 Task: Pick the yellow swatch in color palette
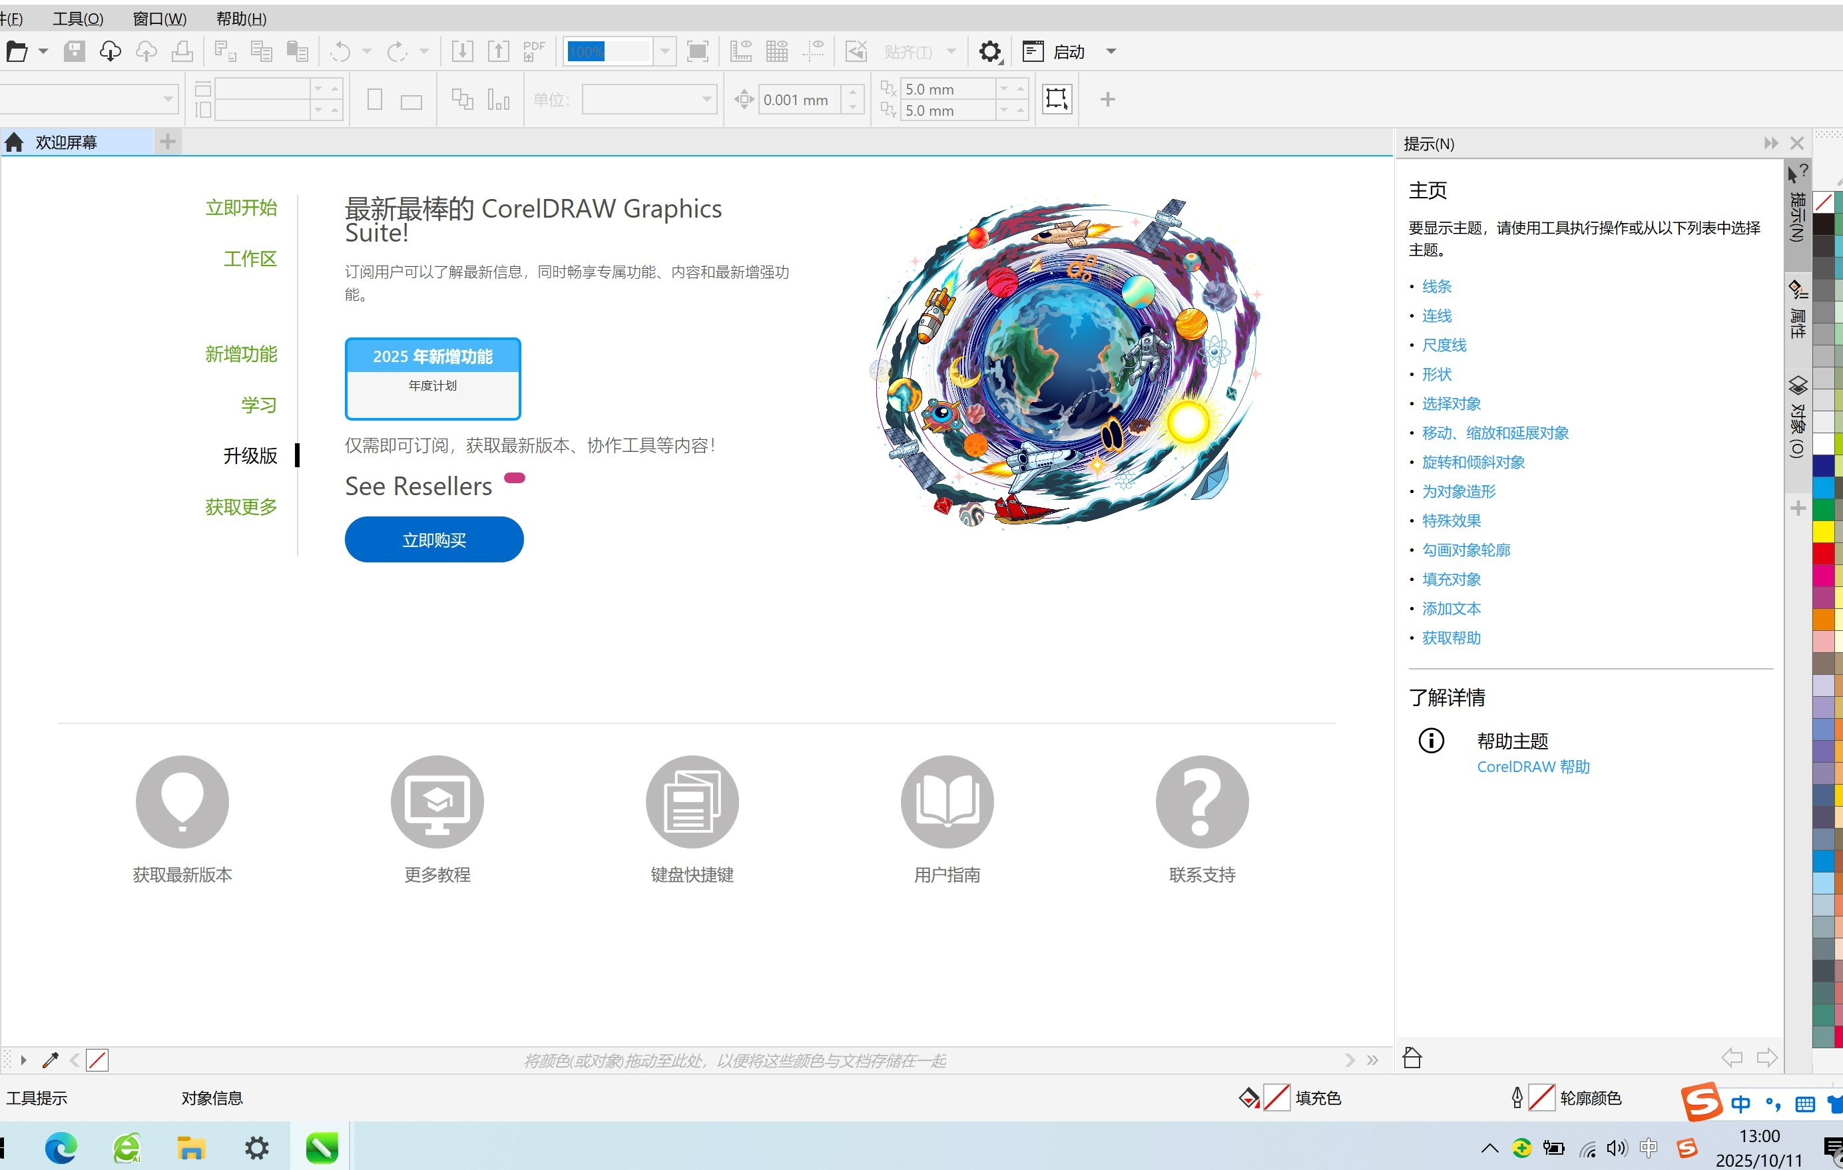click(x=1823, y=530)
